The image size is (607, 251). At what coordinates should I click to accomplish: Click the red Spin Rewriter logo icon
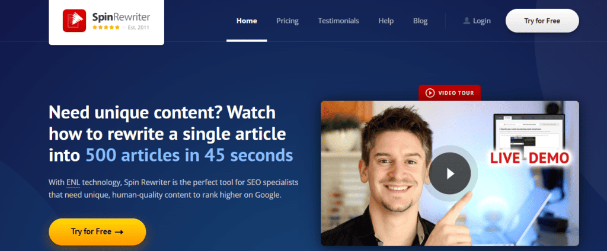(x=74, y=21)
